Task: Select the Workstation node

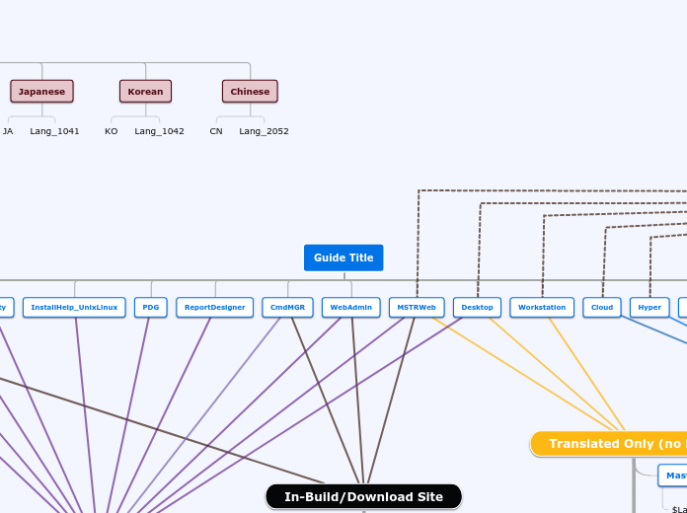Action: tap(542, 307)
